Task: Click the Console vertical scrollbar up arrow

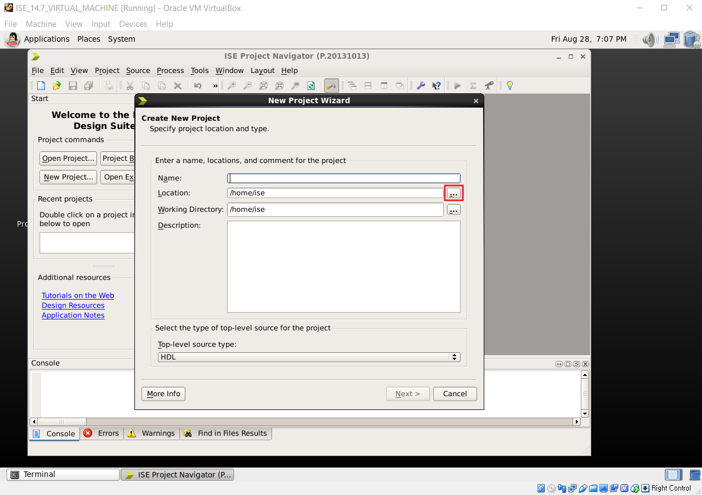Action: tap(585, 374)
